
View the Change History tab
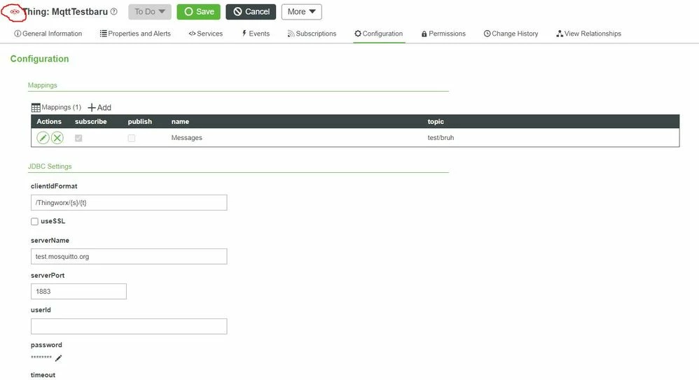point(511,34)
